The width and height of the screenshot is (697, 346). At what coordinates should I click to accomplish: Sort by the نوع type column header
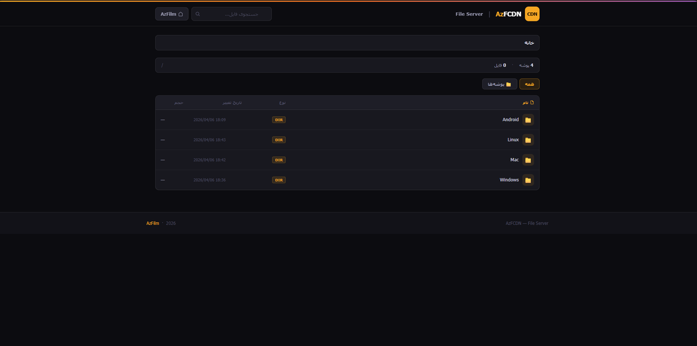tap(282, 102)
